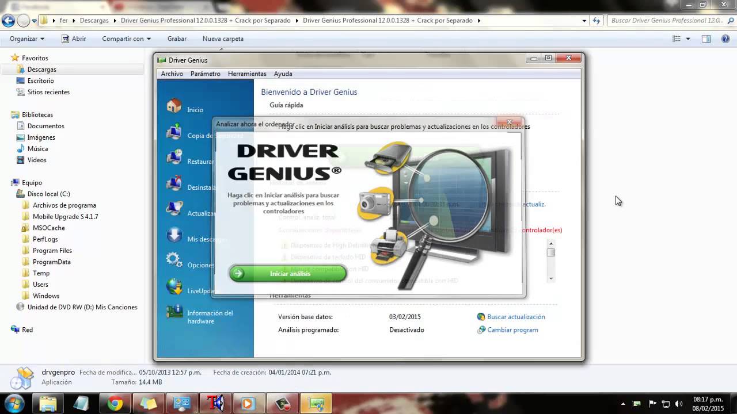Open the Música library

(37, 148)
